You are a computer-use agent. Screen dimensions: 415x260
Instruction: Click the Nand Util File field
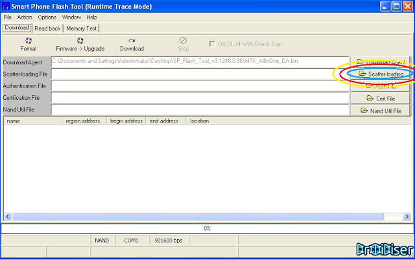click(x=200, y=110)
